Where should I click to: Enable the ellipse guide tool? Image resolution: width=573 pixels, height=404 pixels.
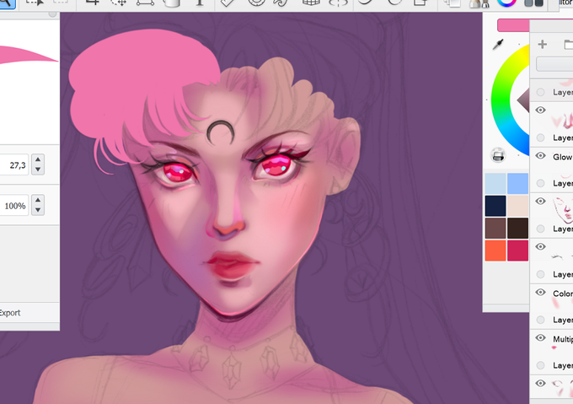[x=256, y=3]
